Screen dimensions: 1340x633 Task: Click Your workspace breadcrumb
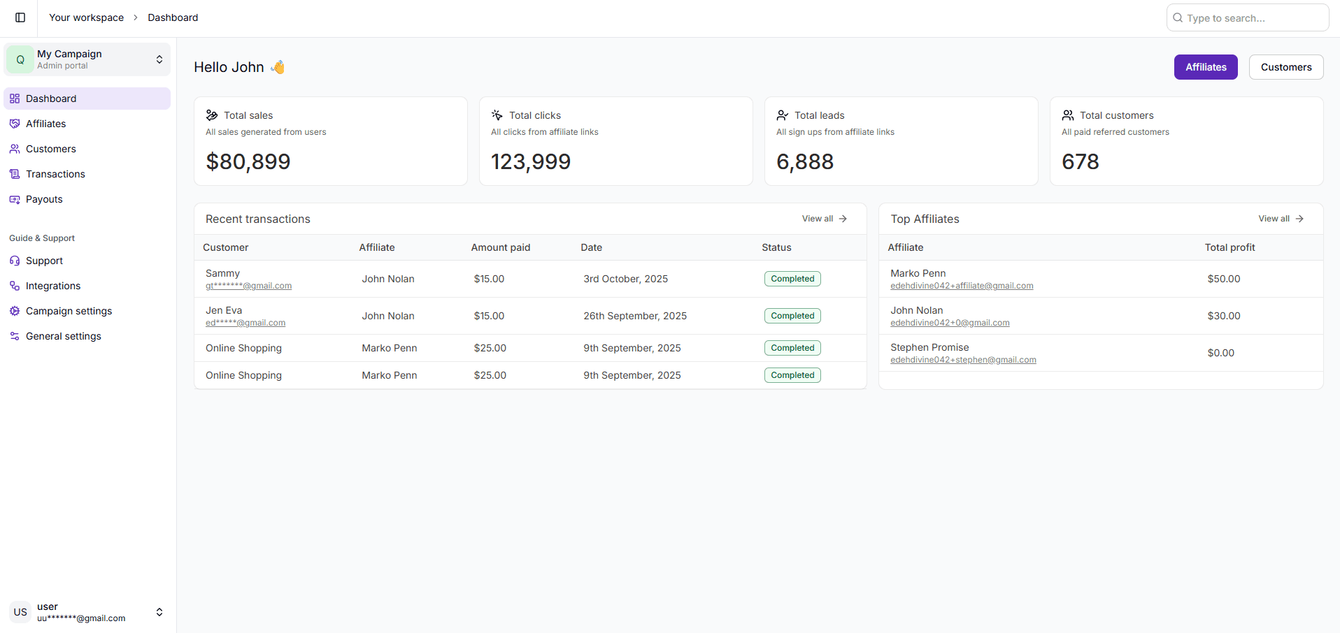(86, 17)
